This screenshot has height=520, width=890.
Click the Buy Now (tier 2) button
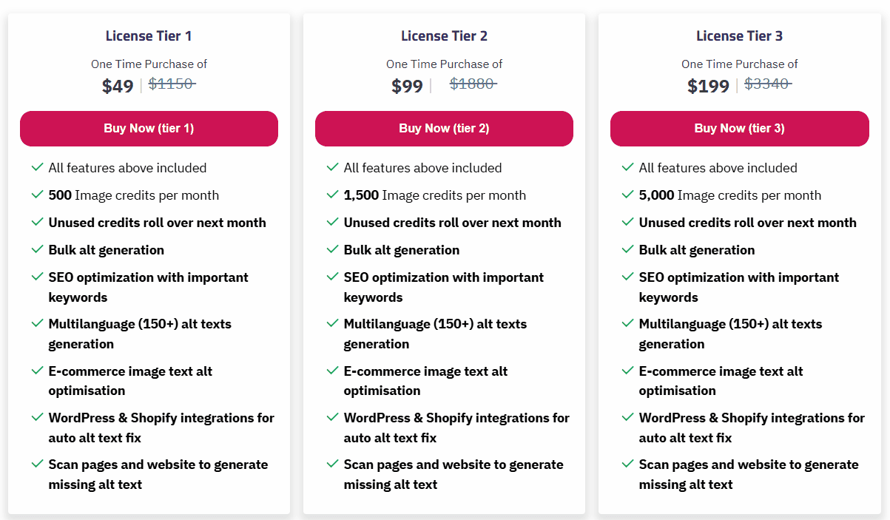pos(444,129)
